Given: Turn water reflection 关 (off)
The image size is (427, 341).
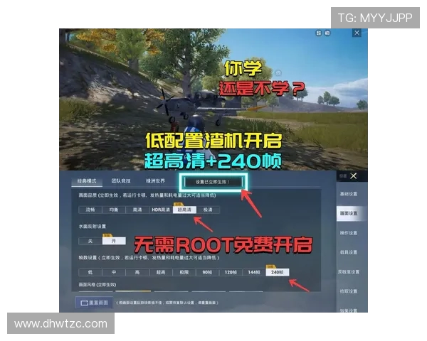Looking at the screenshot, I should click(x=90, y=241).
